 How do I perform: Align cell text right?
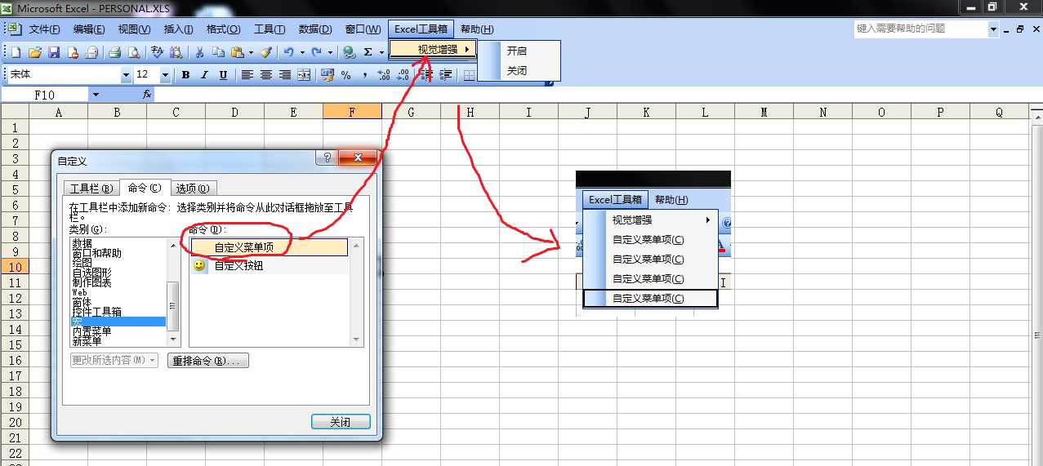[285, 75]
